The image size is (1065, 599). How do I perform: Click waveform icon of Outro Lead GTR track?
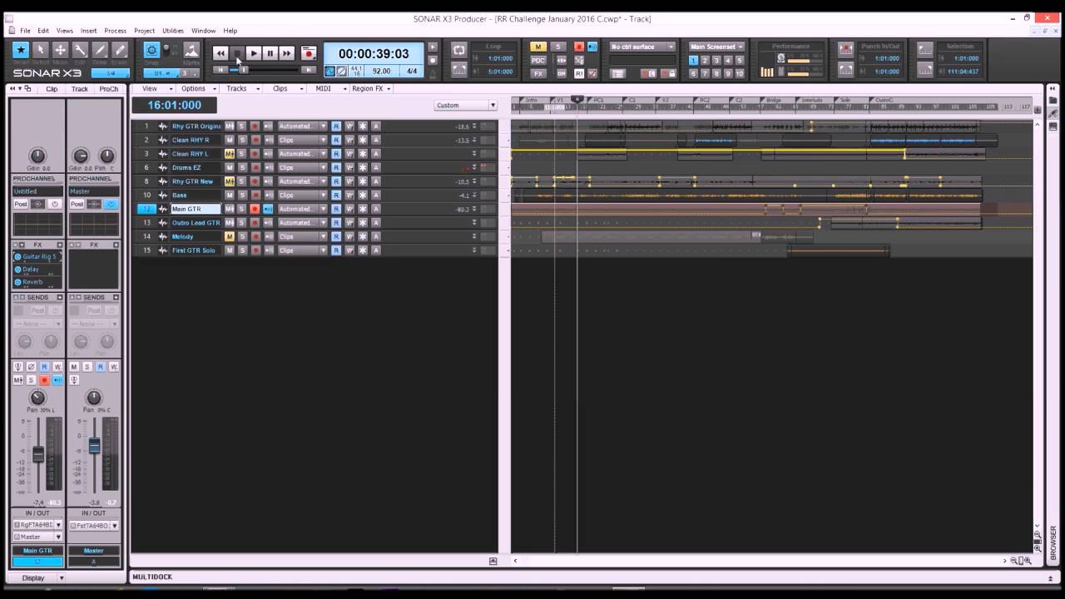coord(162,223)
